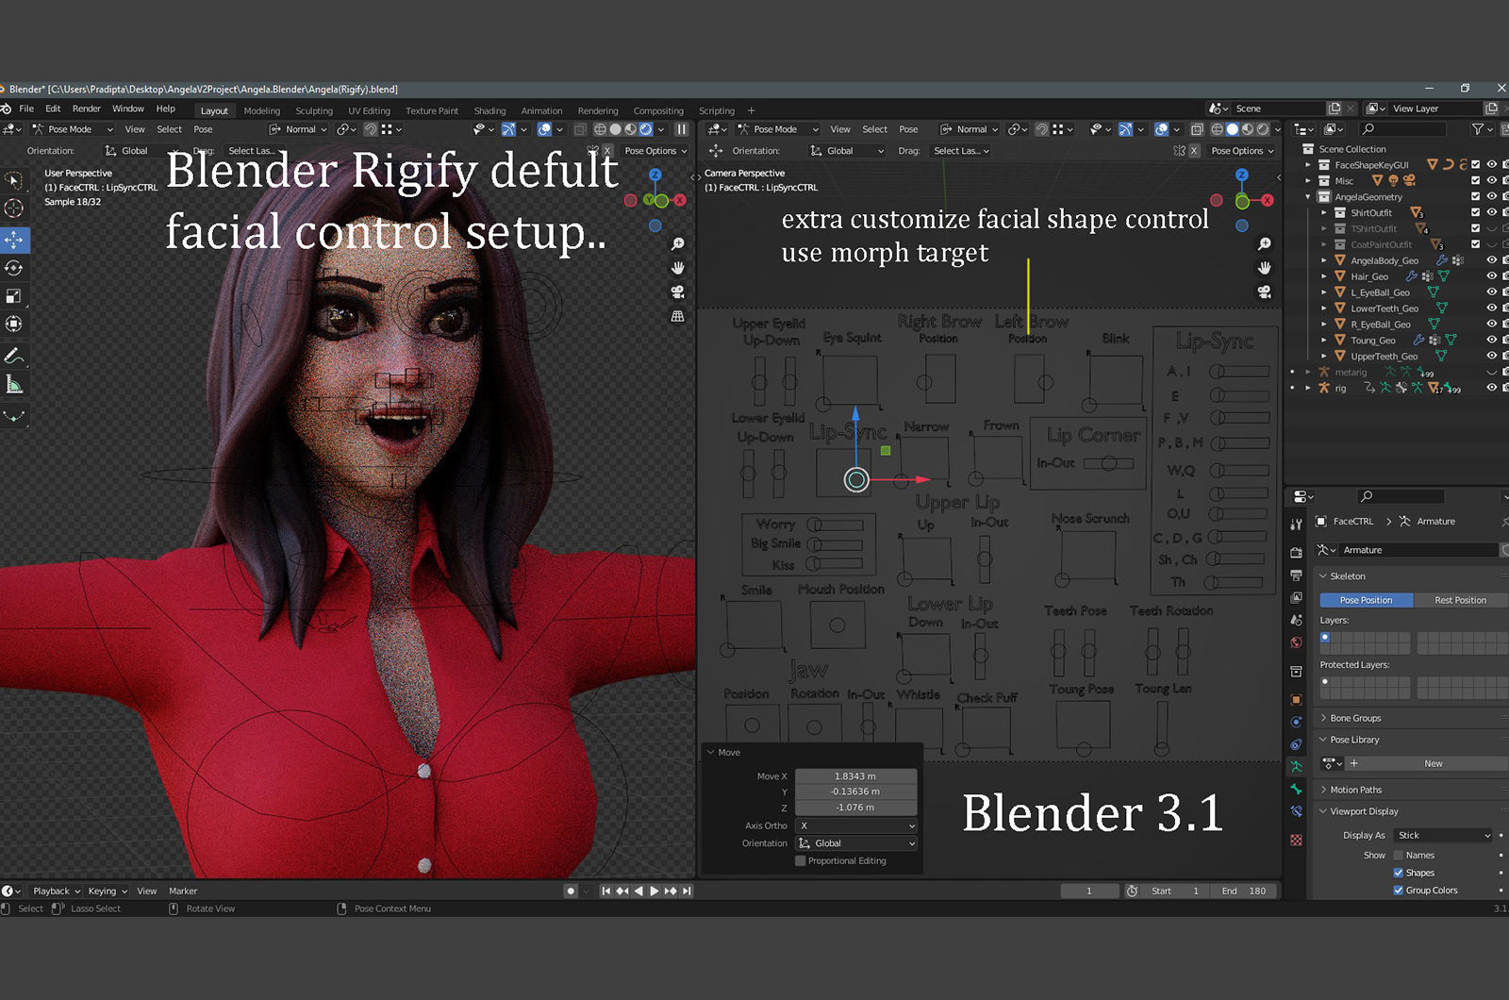Open Axis Ortho X dropdown
The width and height of the screenshot is (1509, 1000).
(856, 825)
